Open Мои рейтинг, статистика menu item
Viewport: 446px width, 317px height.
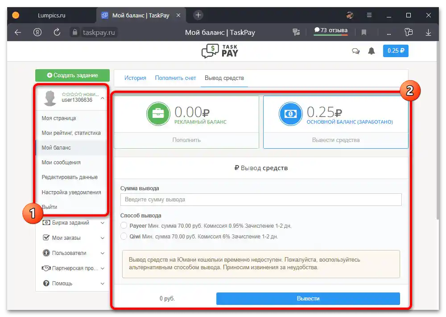click(71, 133)
